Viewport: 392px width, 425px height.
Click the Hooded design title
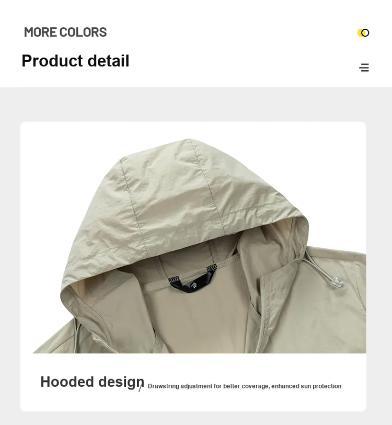[92, 382]
